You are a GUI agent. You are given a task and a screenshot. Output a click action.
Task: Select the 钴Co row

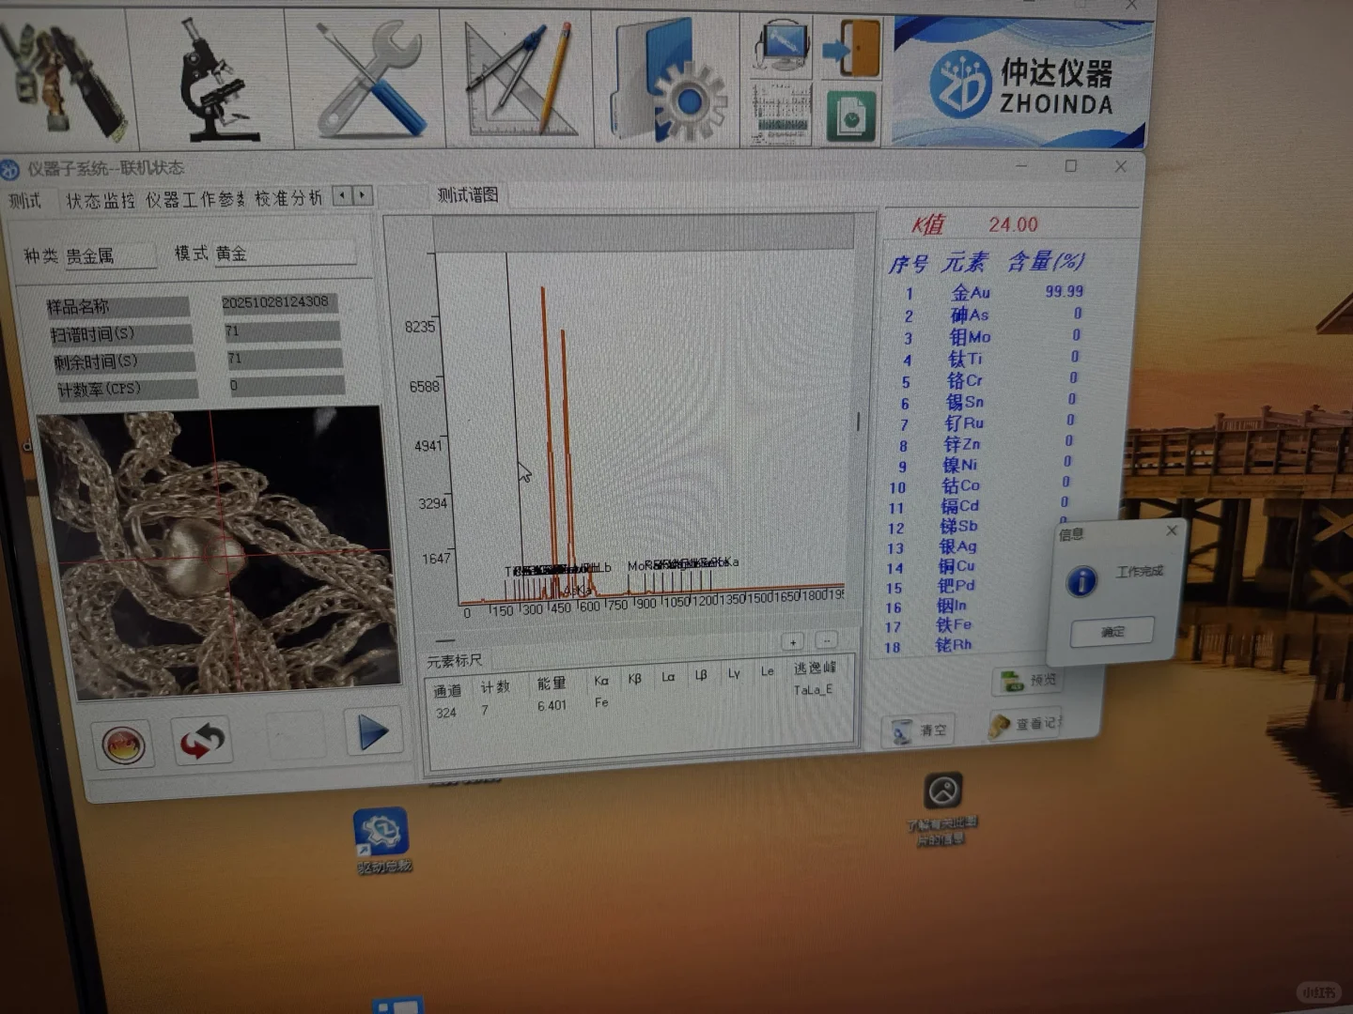[980, 485]
